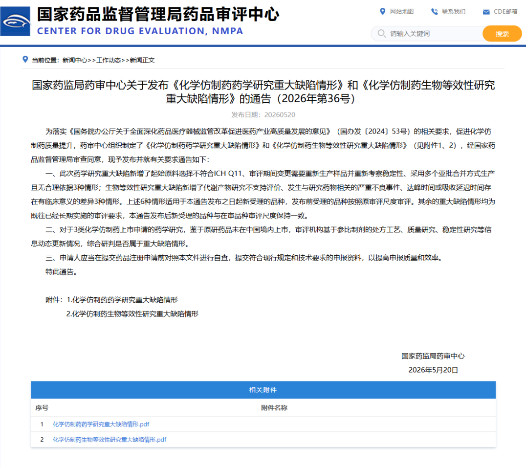Click the breadcrumb location pin icon
This screenshot has width=526, height=468.
pyautogui.click(x=25, y=59)
